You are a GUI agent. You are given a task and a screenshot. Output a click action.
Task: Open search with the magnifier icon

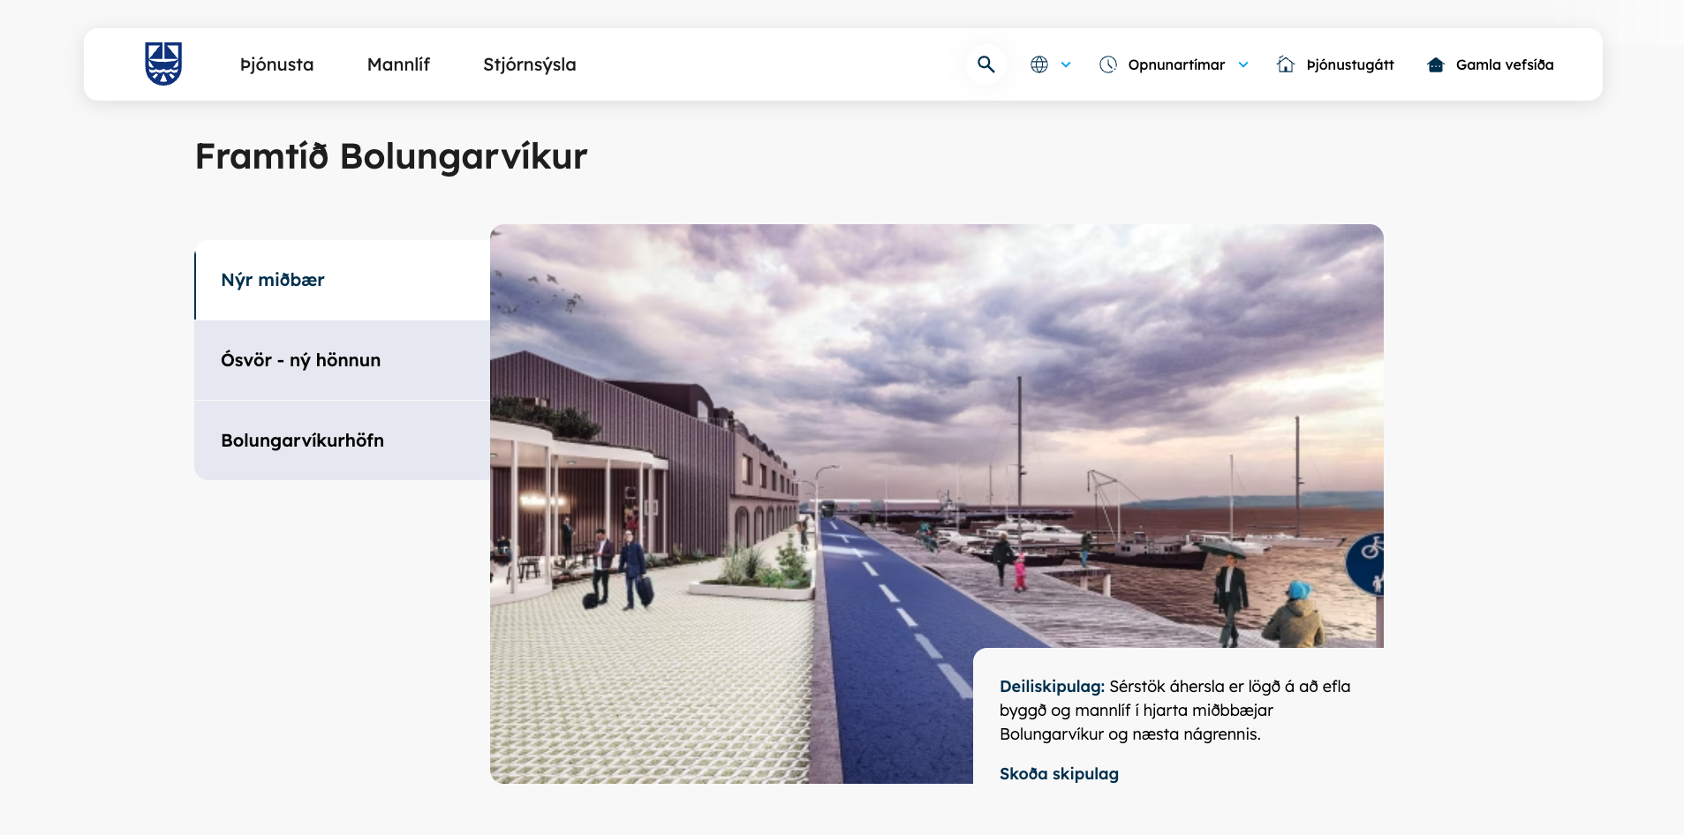click(x=986, y=64)
